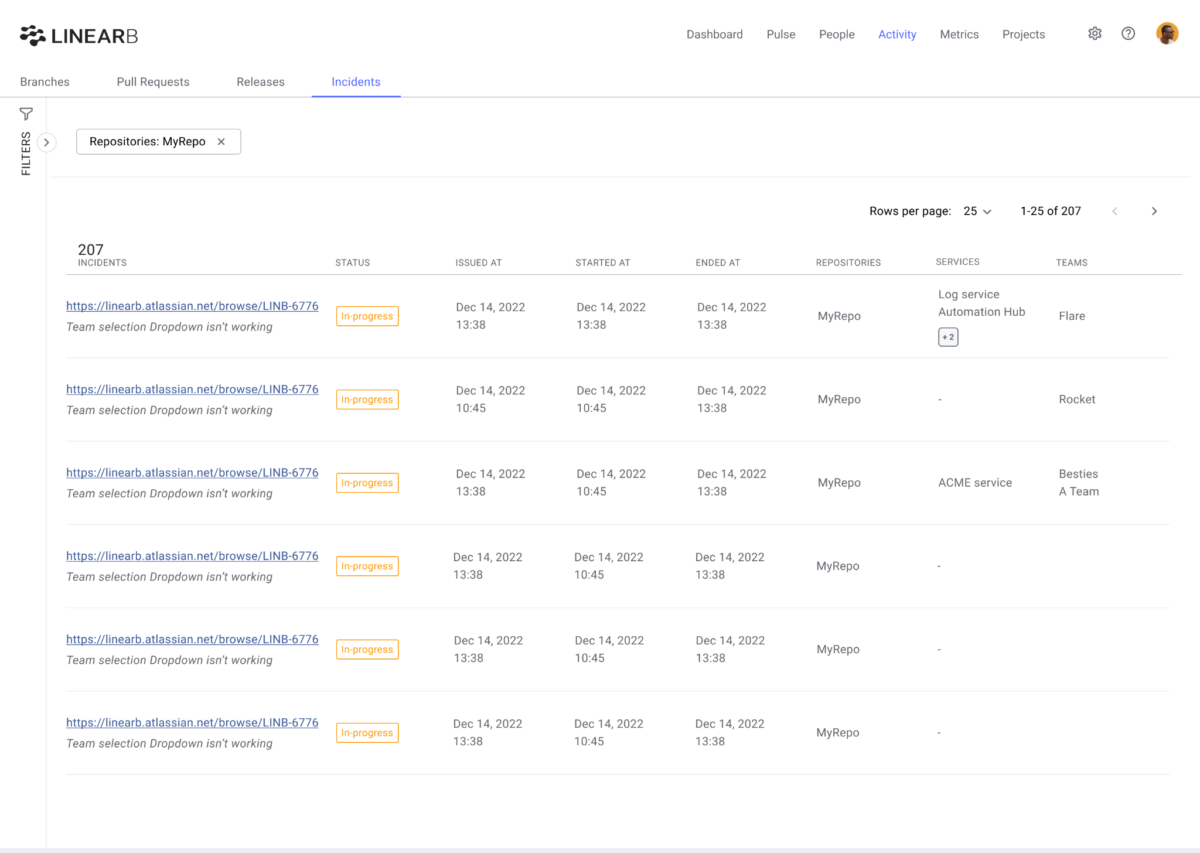Click the Help question mark icon
The width and height of the screenshot is (1200, 853).
point(1128,34)
